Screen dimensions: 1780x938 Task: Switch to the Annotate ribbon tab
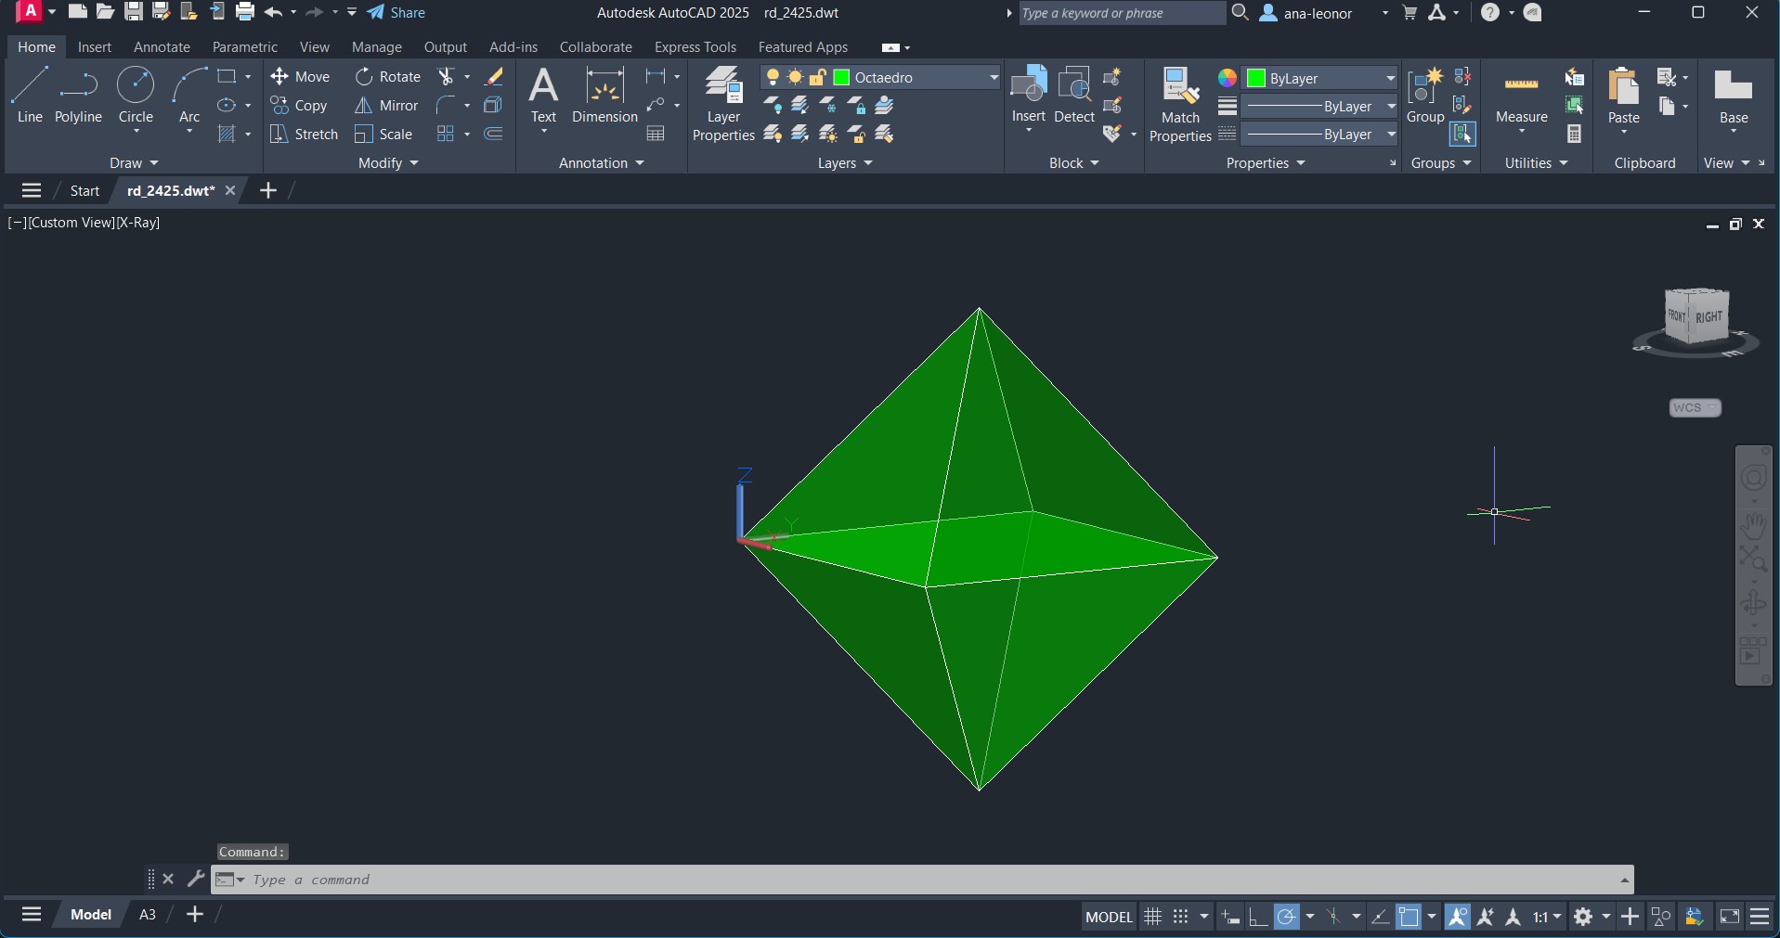coord(162,47)
